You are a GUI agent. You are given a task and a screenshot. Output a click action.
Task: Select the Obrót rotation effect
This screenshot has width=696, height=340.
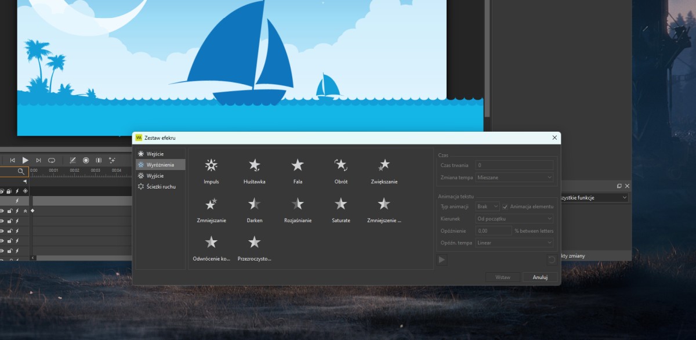(341, 166)
